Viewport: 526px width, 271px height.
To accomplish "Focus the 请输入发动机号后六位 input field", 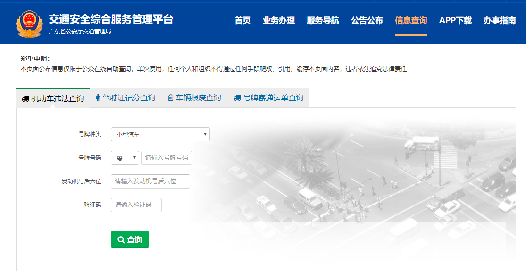I will (150, 181).
